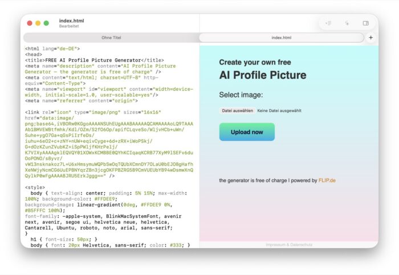Open the FLIP.de link
This screenshot has height=275, width=399.
[327, 180]
